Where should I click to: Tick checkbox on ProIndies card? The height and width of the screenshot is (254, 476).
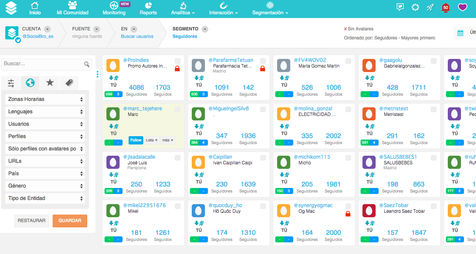177,61
